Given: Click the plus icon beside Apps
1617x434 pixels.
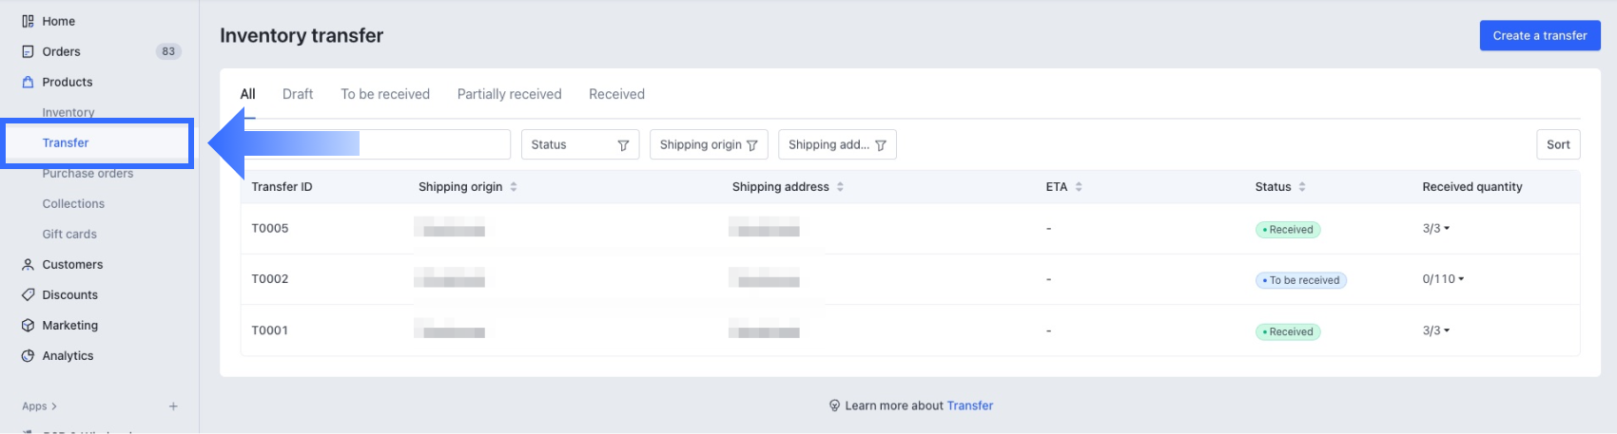Looking at the screenshot, I should (173, 406).
